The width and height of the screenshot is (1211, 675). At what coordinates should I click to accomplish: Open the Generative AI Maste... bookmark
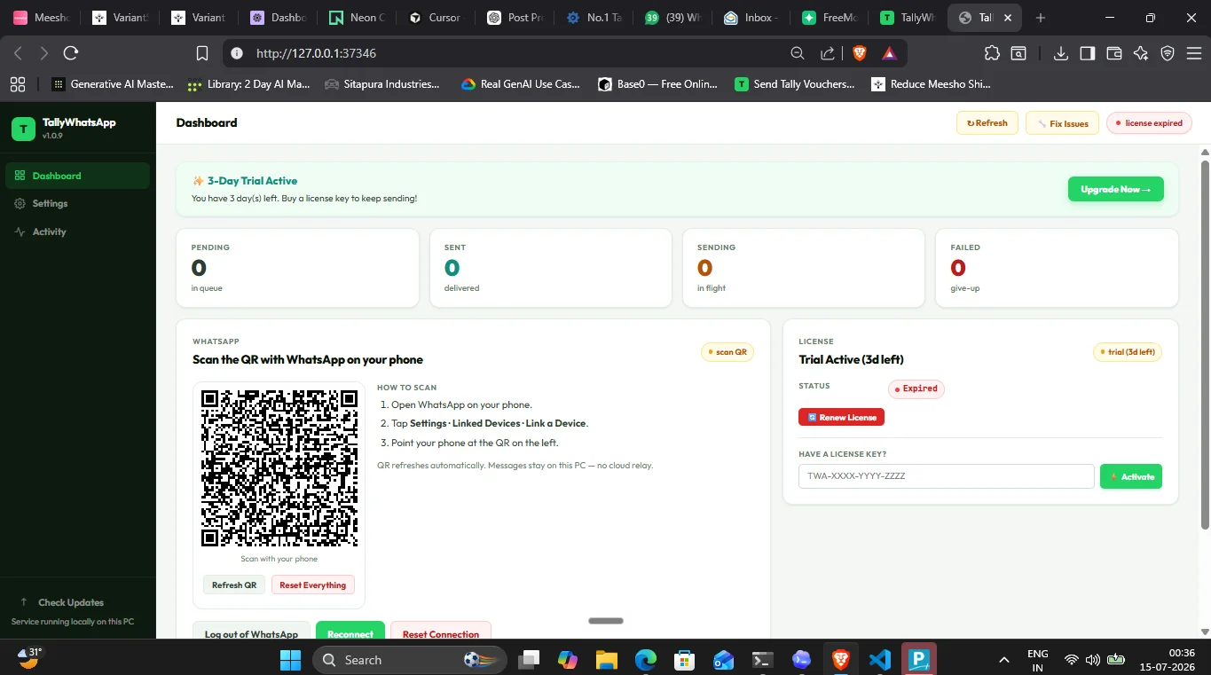click(113, 84)
